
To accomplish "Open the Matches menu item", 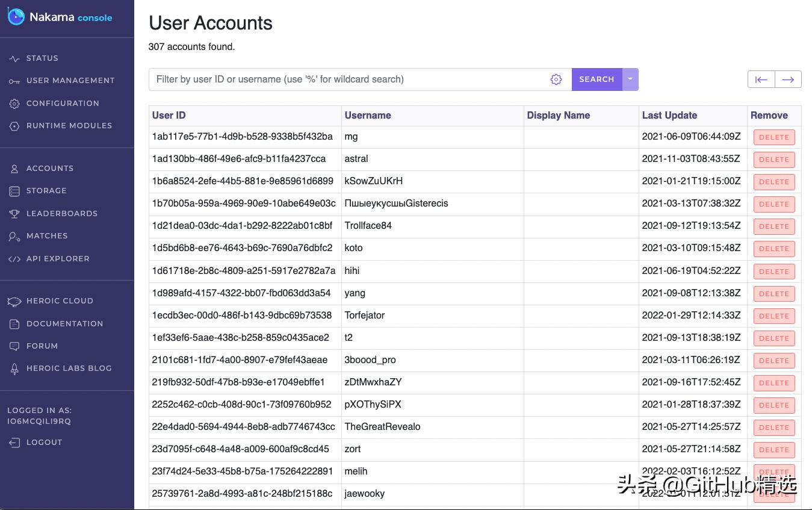I will pyautogui.click(x=46, y=236).
